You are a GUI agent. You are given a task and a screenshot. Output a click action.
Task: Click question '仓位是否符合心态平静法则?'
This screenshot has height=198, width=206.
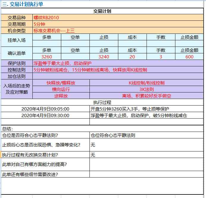pyautogui.click(x=45, y=135)
